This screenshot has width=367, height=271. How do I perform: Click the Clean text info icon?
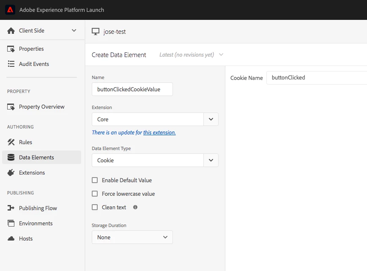(135, 207)
